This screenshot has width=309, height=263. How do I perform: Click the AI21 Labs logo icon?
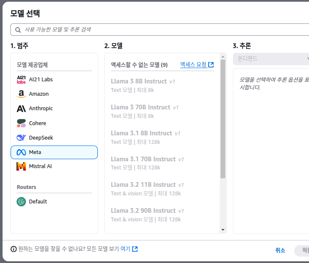(x=21, y=80)
